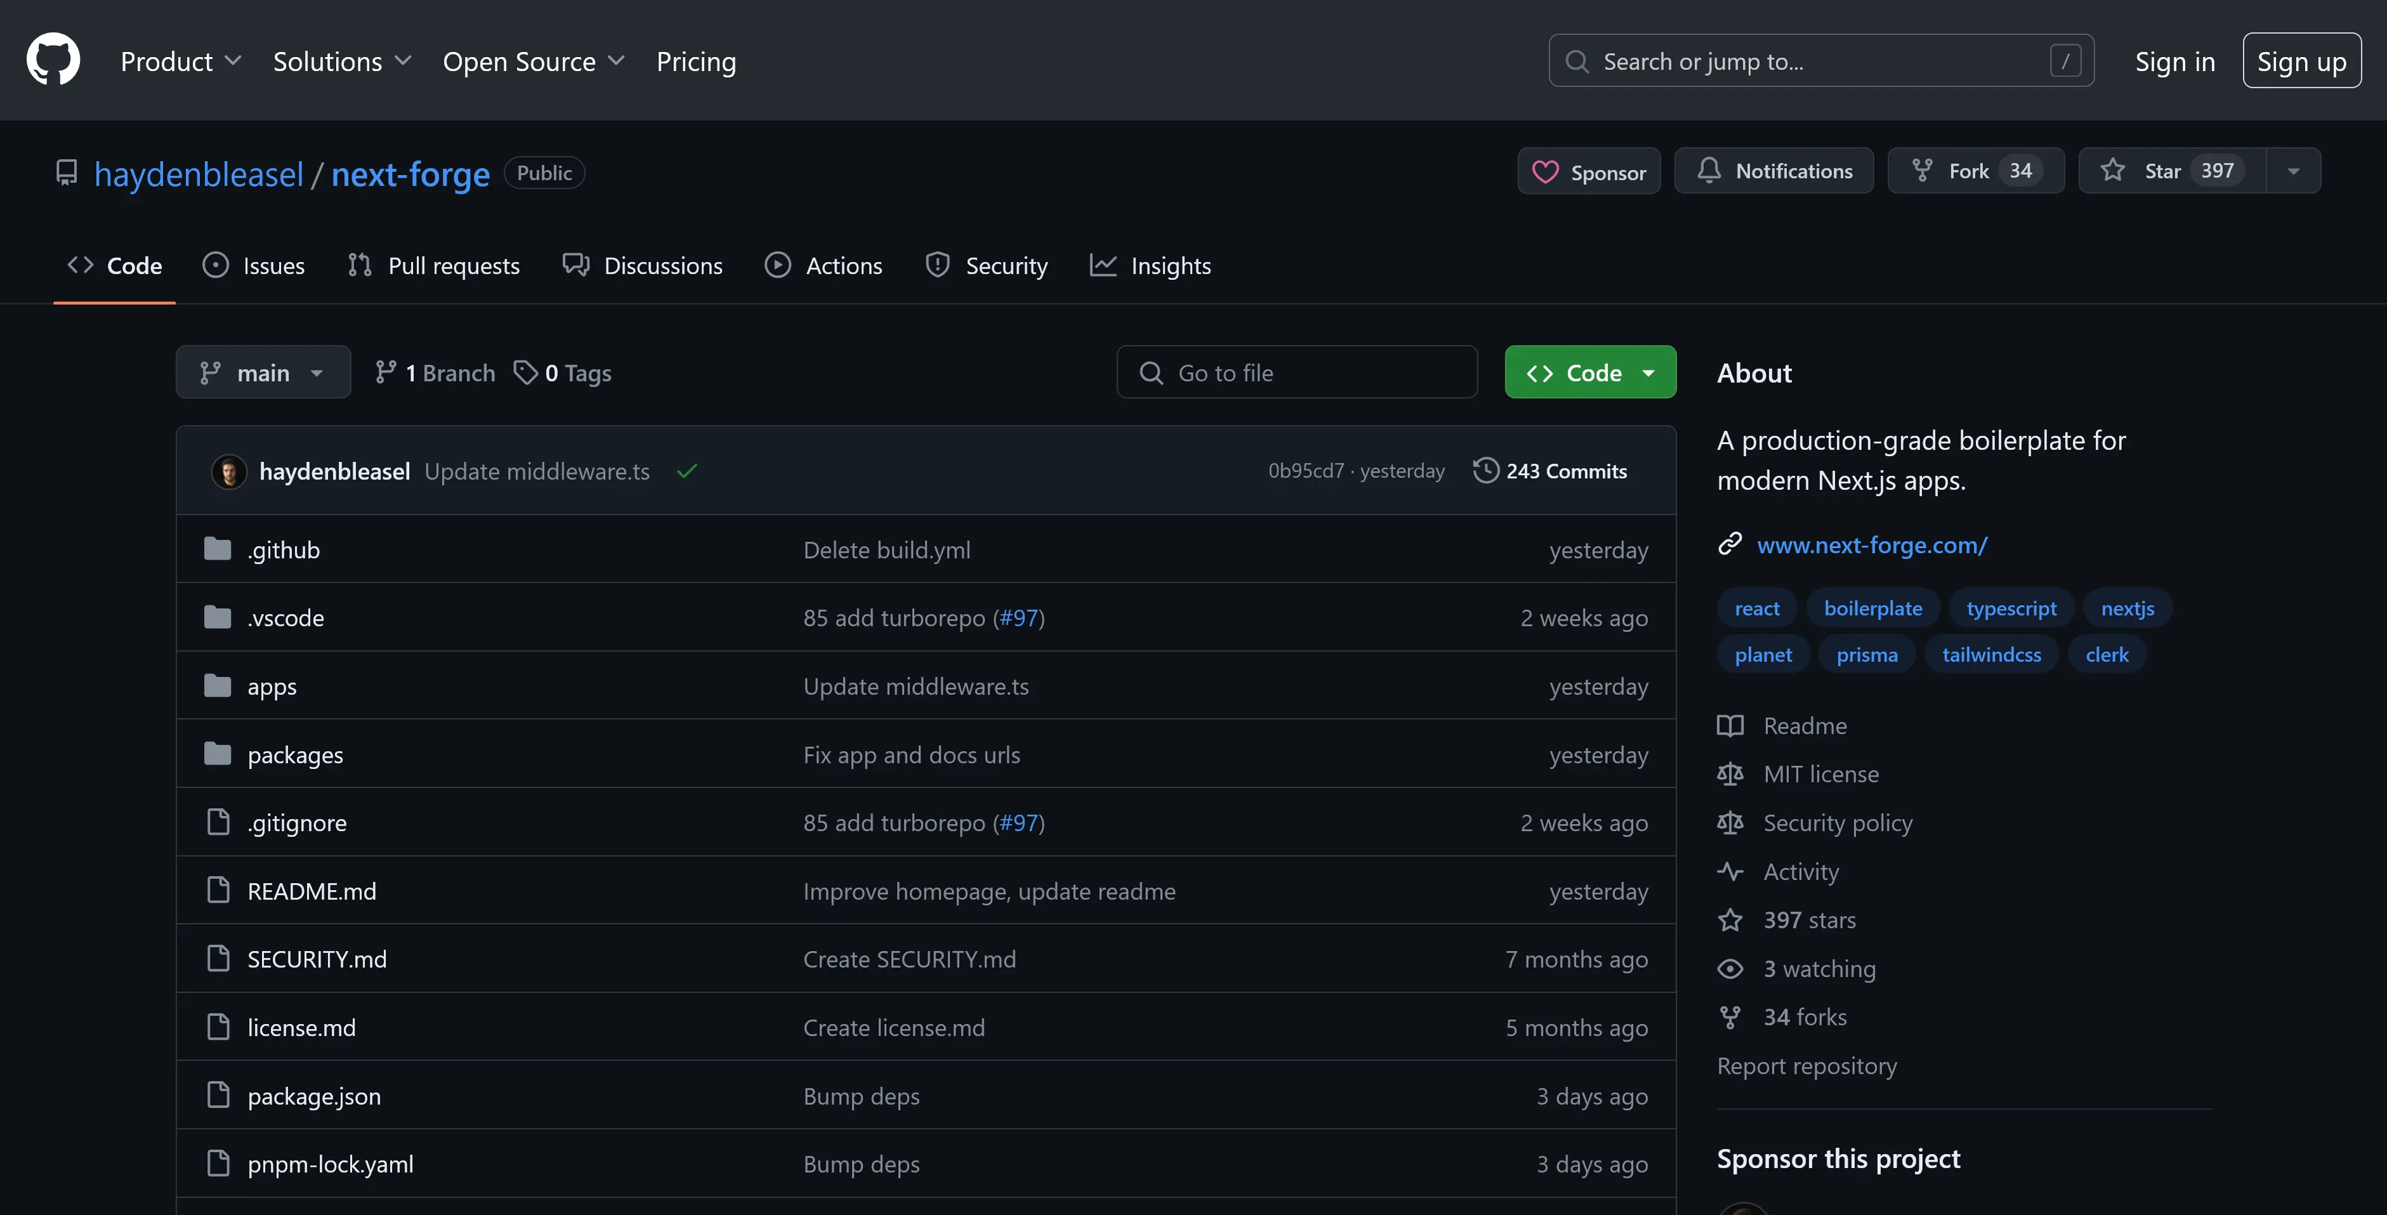Click the green commit status checkmark
The height and width of the screenshot is (1215, 2387).
[686, 471]
